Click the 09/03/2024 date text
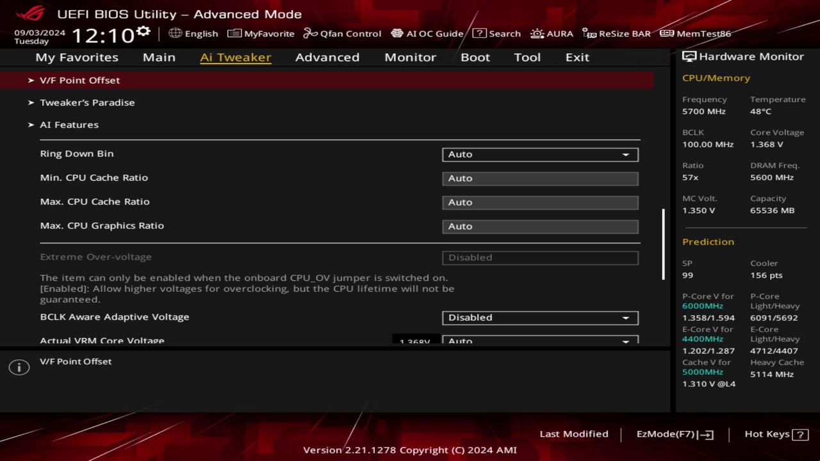This screenshot has height=461, width=820. [x=40, y=32]
